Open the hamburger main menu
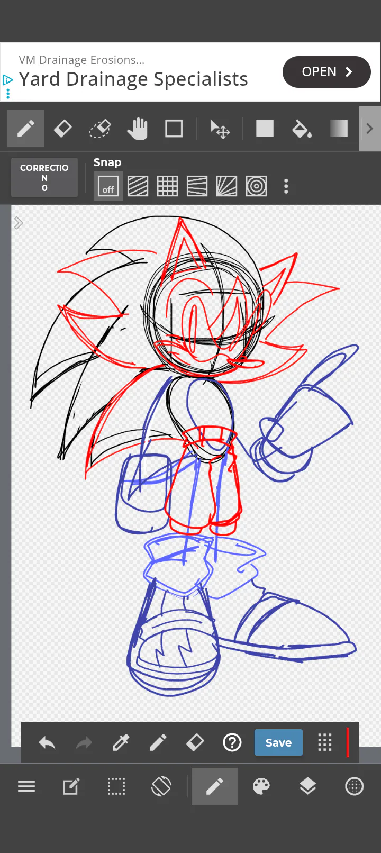381x853 pixels. 26,787
